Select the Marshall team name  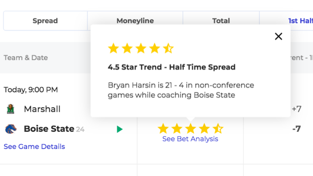42,109
